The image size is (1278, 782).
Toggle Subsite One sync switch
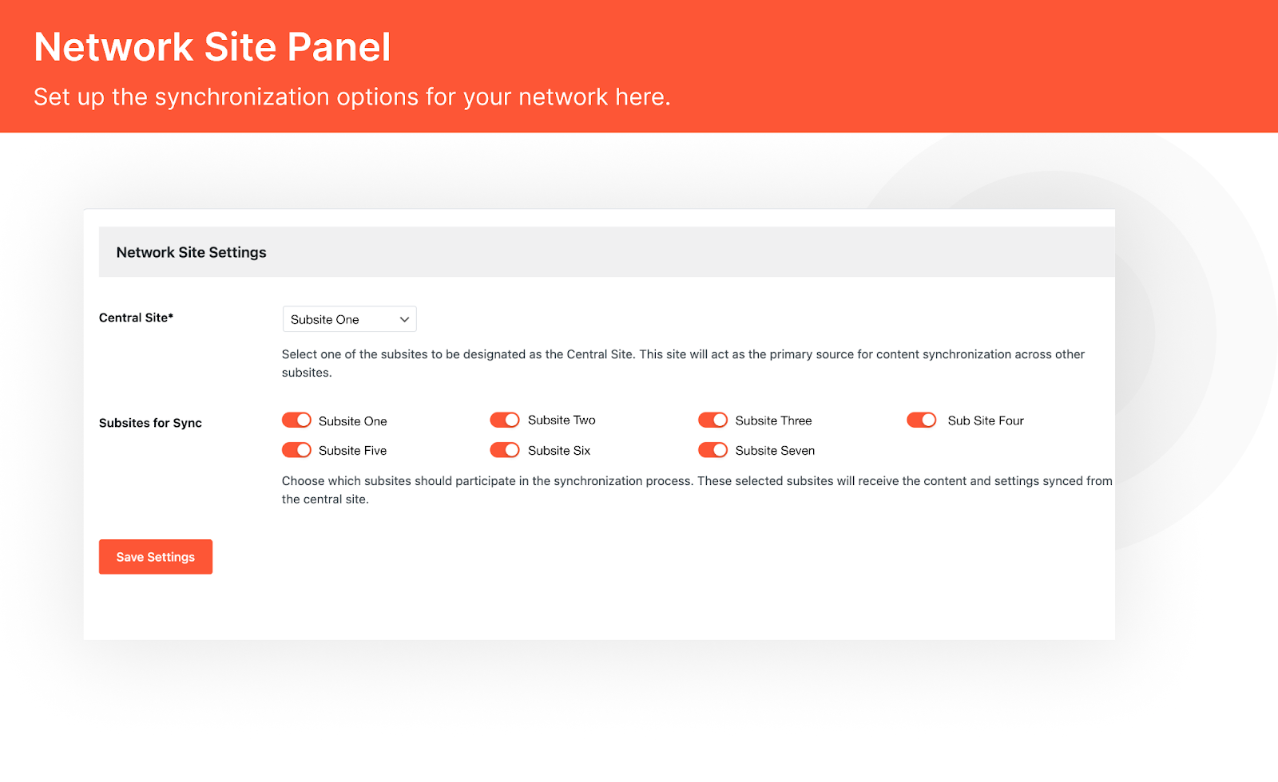296,420
